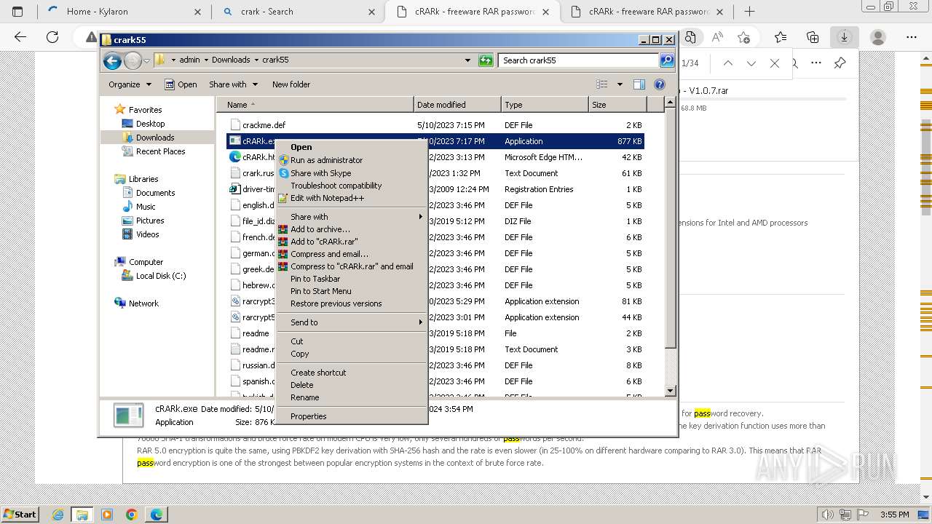
Task: Sort by the Size column header
Action: [x=617, y=105]
